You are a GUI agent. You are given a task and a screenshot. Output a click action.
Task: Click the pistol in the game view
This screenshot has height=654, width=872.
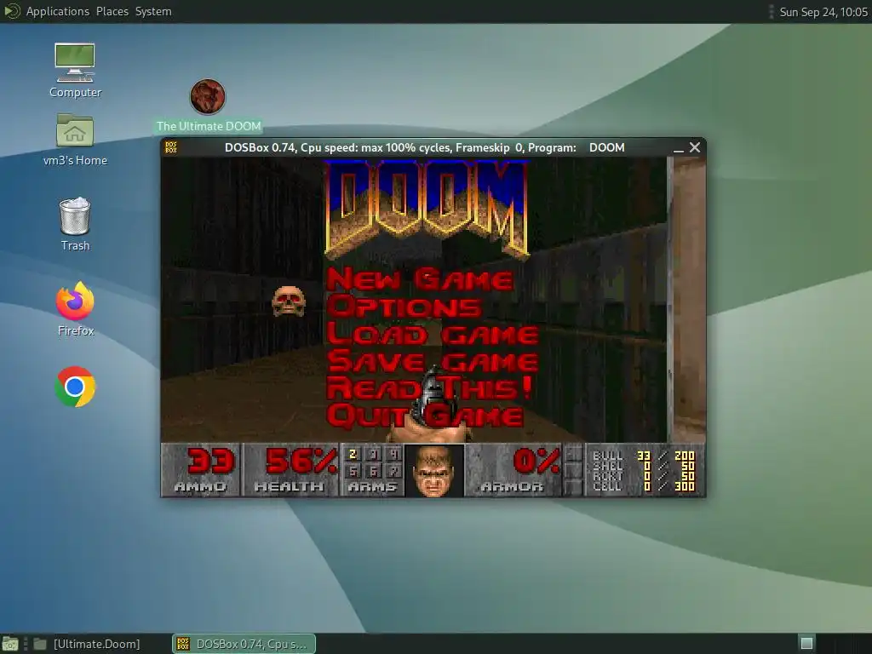point(431,403)
